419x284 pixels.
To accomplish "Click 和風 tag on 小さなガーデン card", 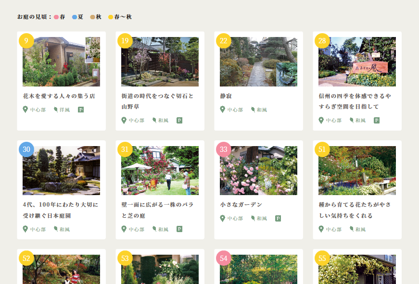I will coord(262,218).
